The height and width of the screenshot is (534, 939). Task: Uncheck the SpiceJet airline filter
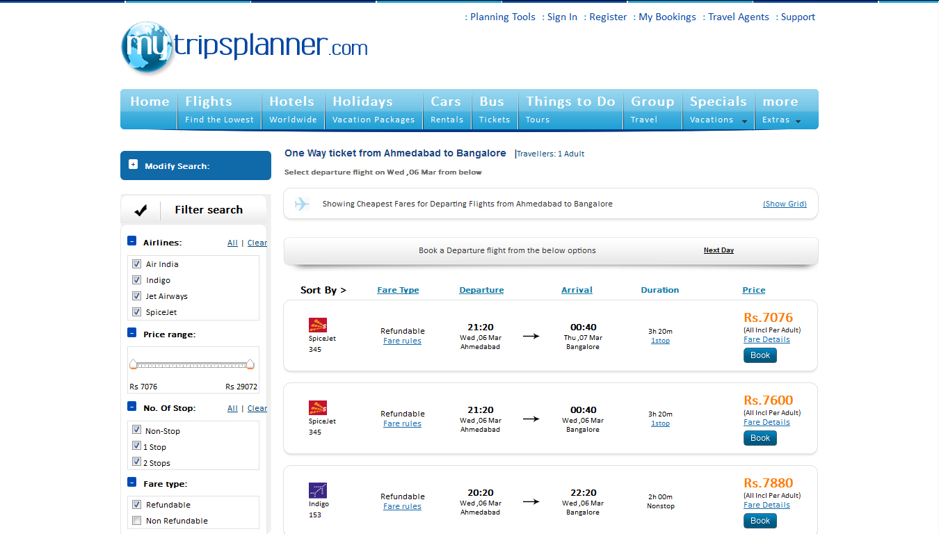[x=136, y=311]
